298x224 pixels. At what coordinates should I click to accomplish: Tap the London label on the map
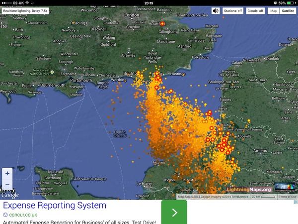[x=132, y=15]
